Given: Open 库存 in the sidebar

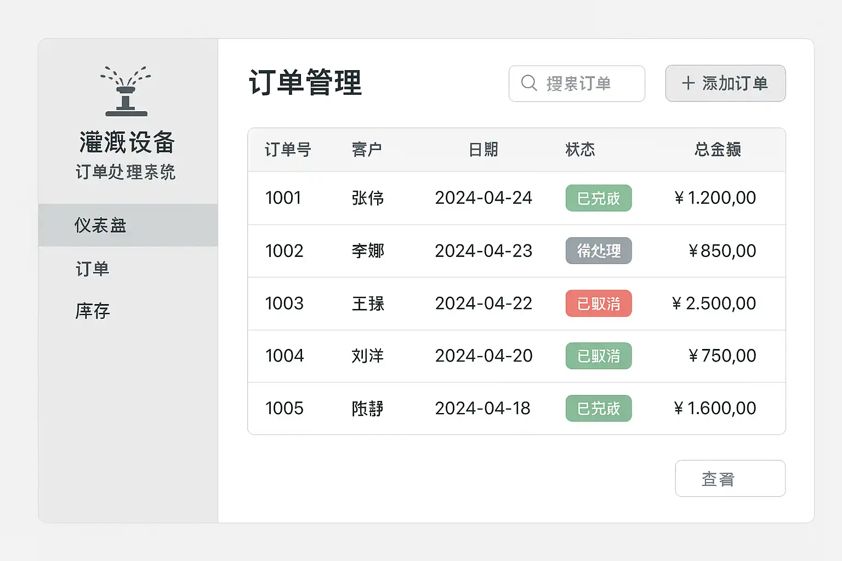Looking at the screenshot, I should (93, 311).
